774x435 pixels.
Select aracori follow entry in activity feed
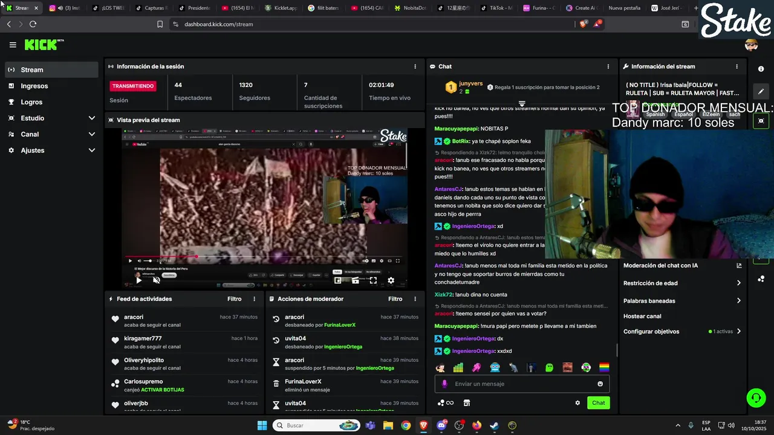[184, 321]
